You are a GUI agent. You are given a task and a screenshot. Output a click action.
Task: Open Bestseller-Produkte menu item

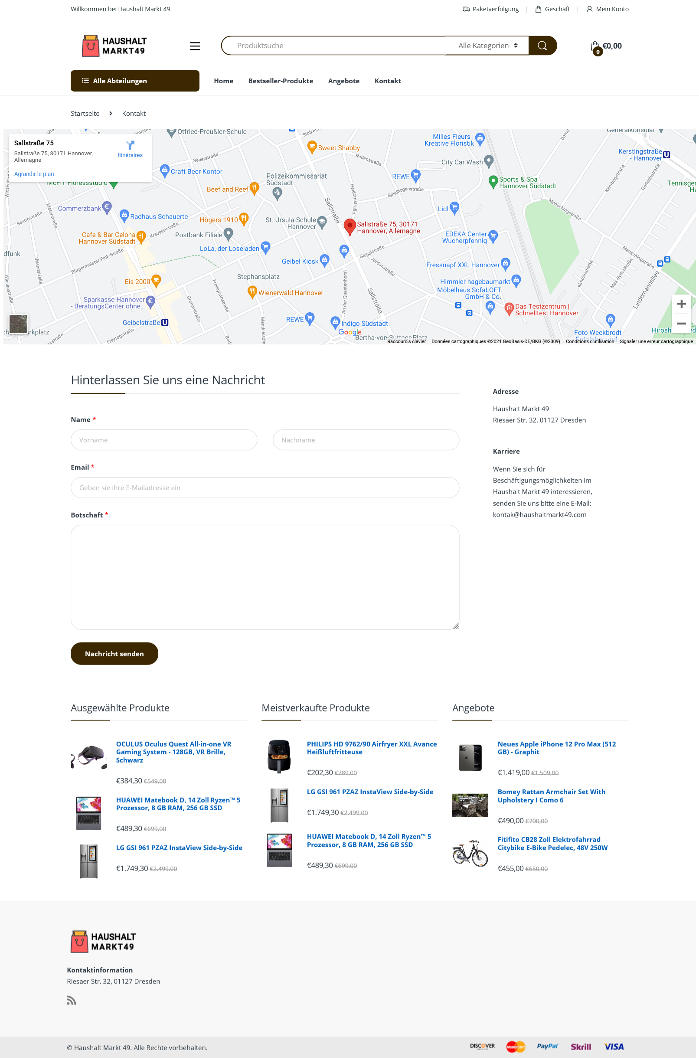click(x=281, y=81)
